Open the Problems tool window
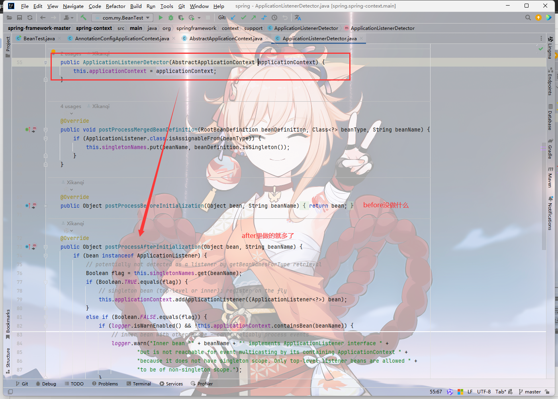The width and height of the screenshot is (558, 399). 105,383
